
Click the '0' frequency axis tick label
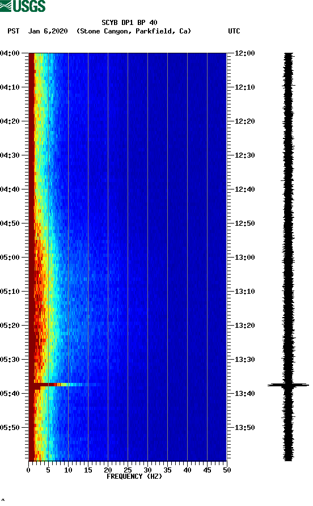(28, 470)
